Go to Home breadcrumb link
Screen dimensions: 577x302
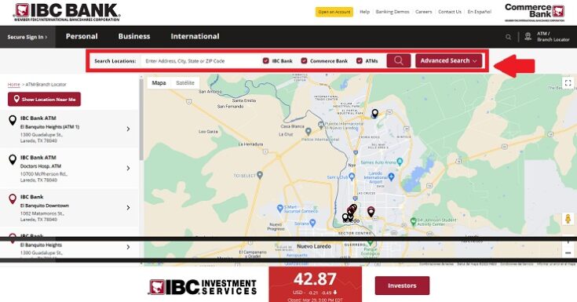(14, 85)
